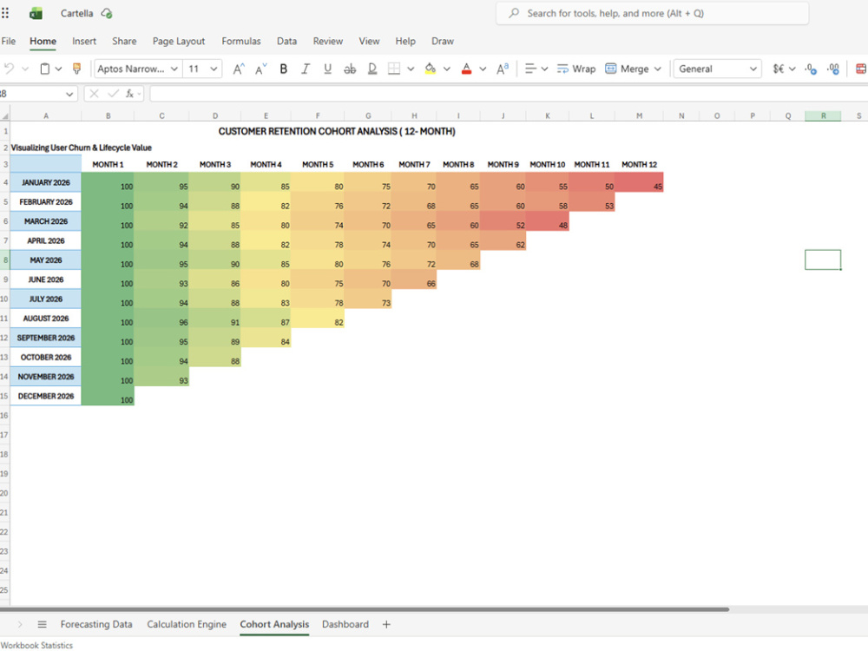The width and height of the screenshot is (868, 651).
Task: Toggle Strikethrough formatting
Action: [x=350, y=69]
